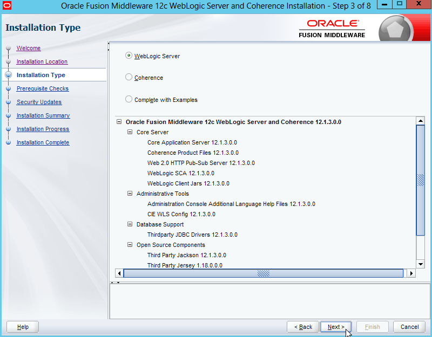Image resolution: width=432 pixels, height=337 pixels.
Task: Click the Oracle Fusion Middleware logo
Action: 332,29
